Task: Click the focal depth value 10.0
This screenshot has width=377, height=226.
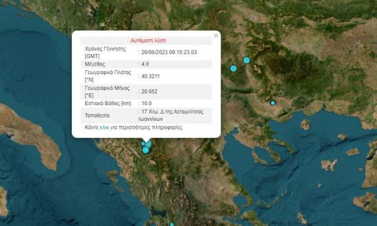Action: (x=147, y=103)
